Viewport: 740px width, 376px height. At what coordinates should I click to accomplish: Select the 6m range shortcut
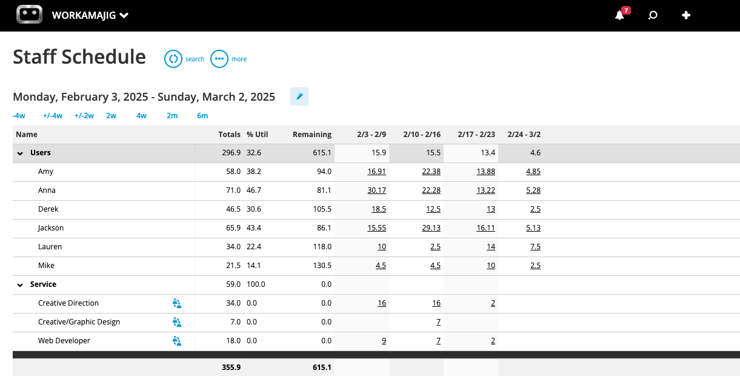(202, 116)
